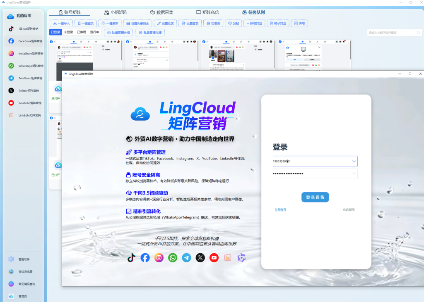Select FaceBook矩阵营销 in the sidebar
The image size is (424, 302).
click(x=24, y=41)
